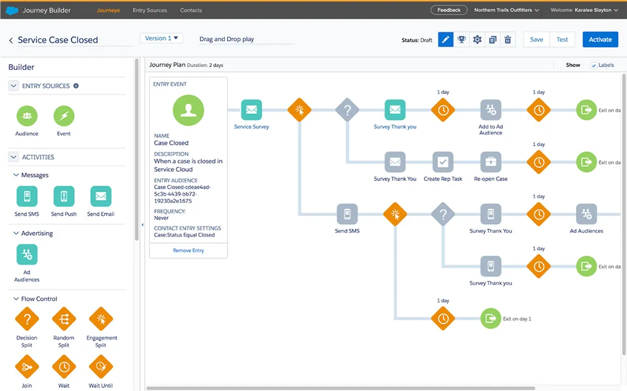Image resolution: width=627 pixels, height=391 pixels.
Task: Activate the journey with the Activate button
Action: coord(600,39)
